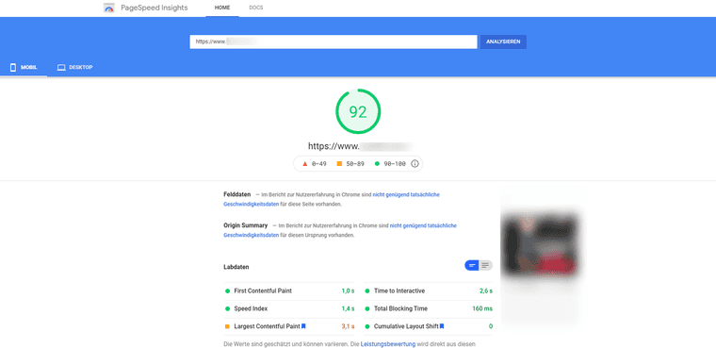Click the Felddaten heading
The width and height of the screenshot is (716, 348).
tap(237, 194)
